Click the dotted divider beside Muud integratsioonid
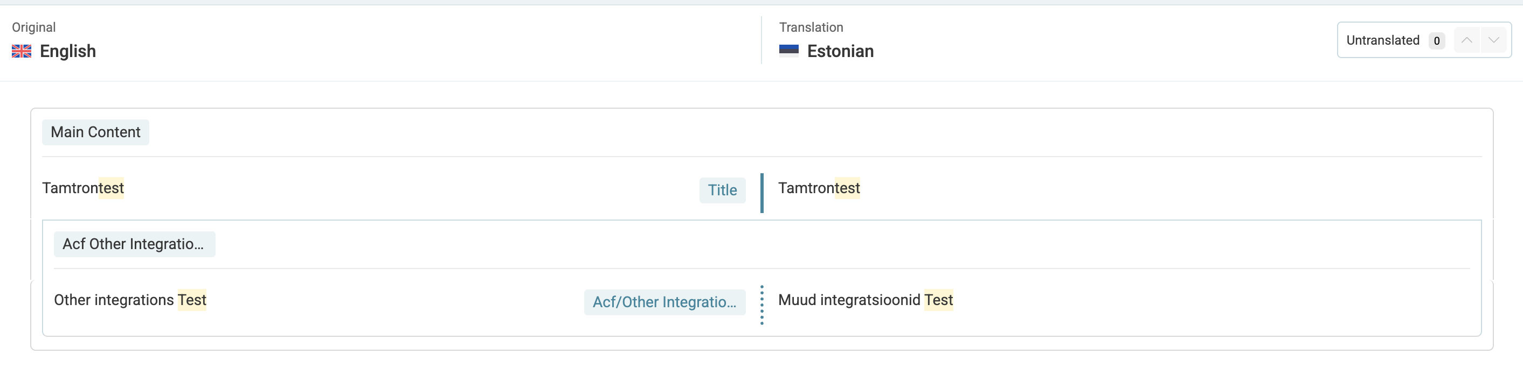The width and height of the screenshot is (1523, 382). point(762,305)
